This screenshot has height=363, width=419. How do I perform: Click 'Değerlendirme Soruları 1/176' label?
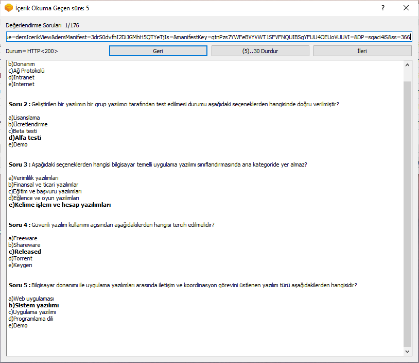click(43, 25)
